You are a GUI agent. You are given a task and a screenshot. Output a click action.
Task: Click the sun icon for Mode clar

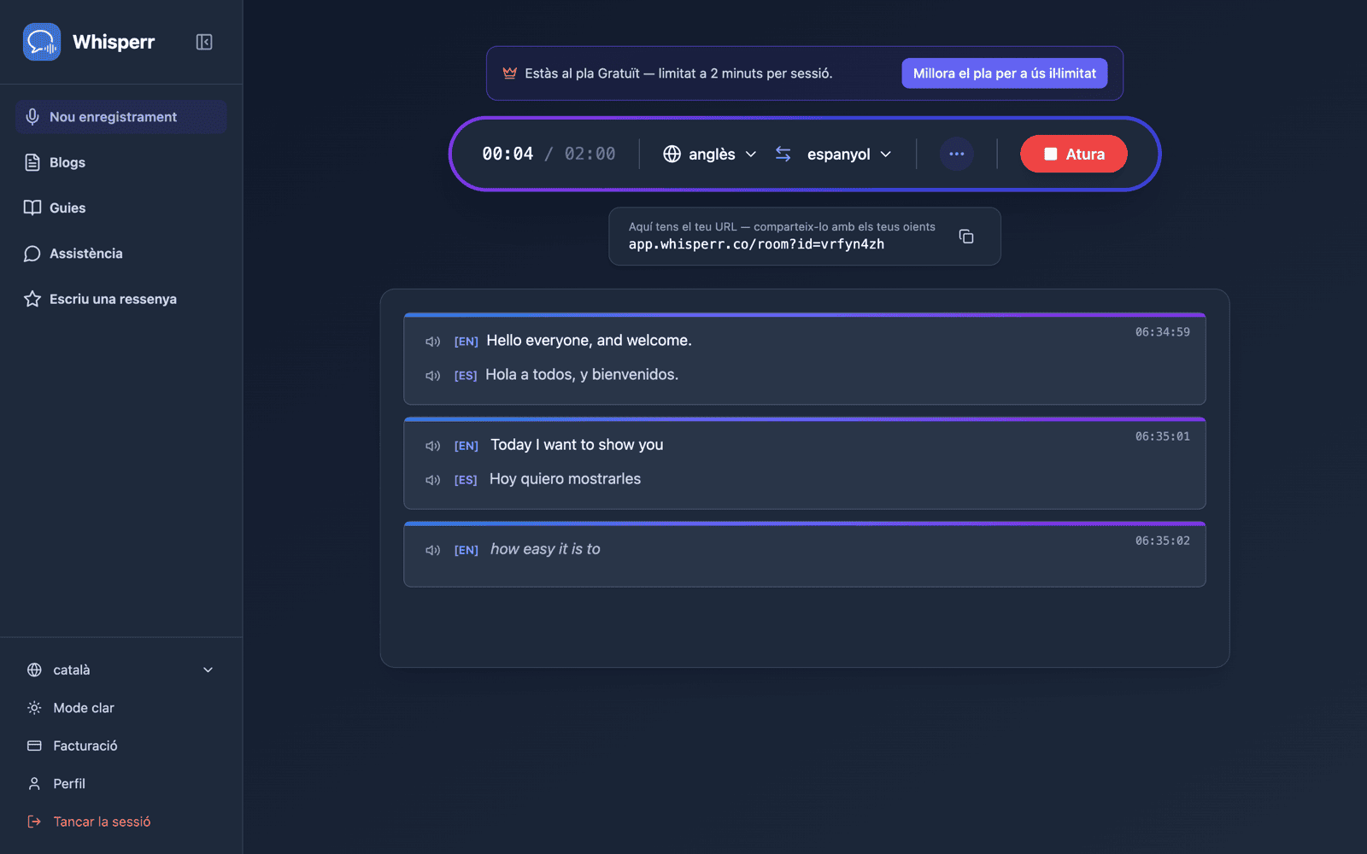coord(34,708)
